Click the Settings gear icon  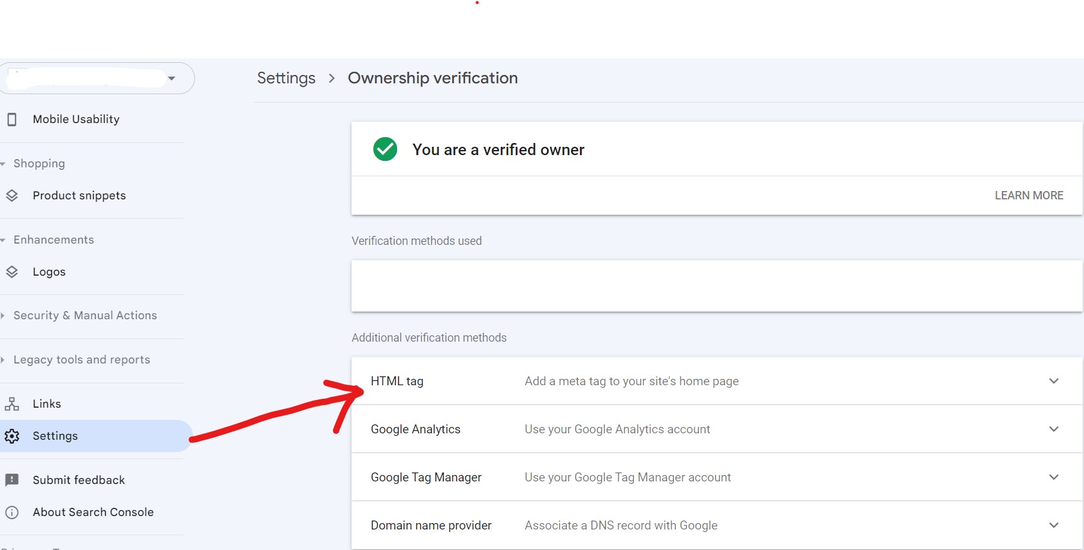click(x=12, y=436)
